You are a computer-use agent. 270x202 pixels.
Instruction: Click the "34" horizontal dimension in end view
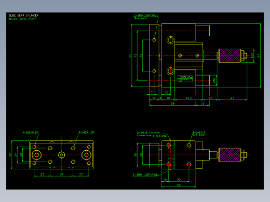(x=61, y=174)
